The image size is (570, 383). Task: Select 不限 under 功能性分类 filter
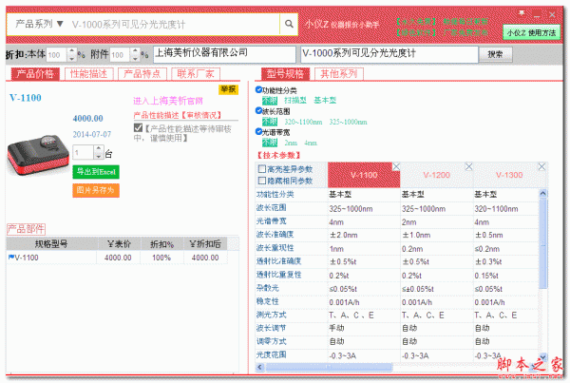[270, 101]
